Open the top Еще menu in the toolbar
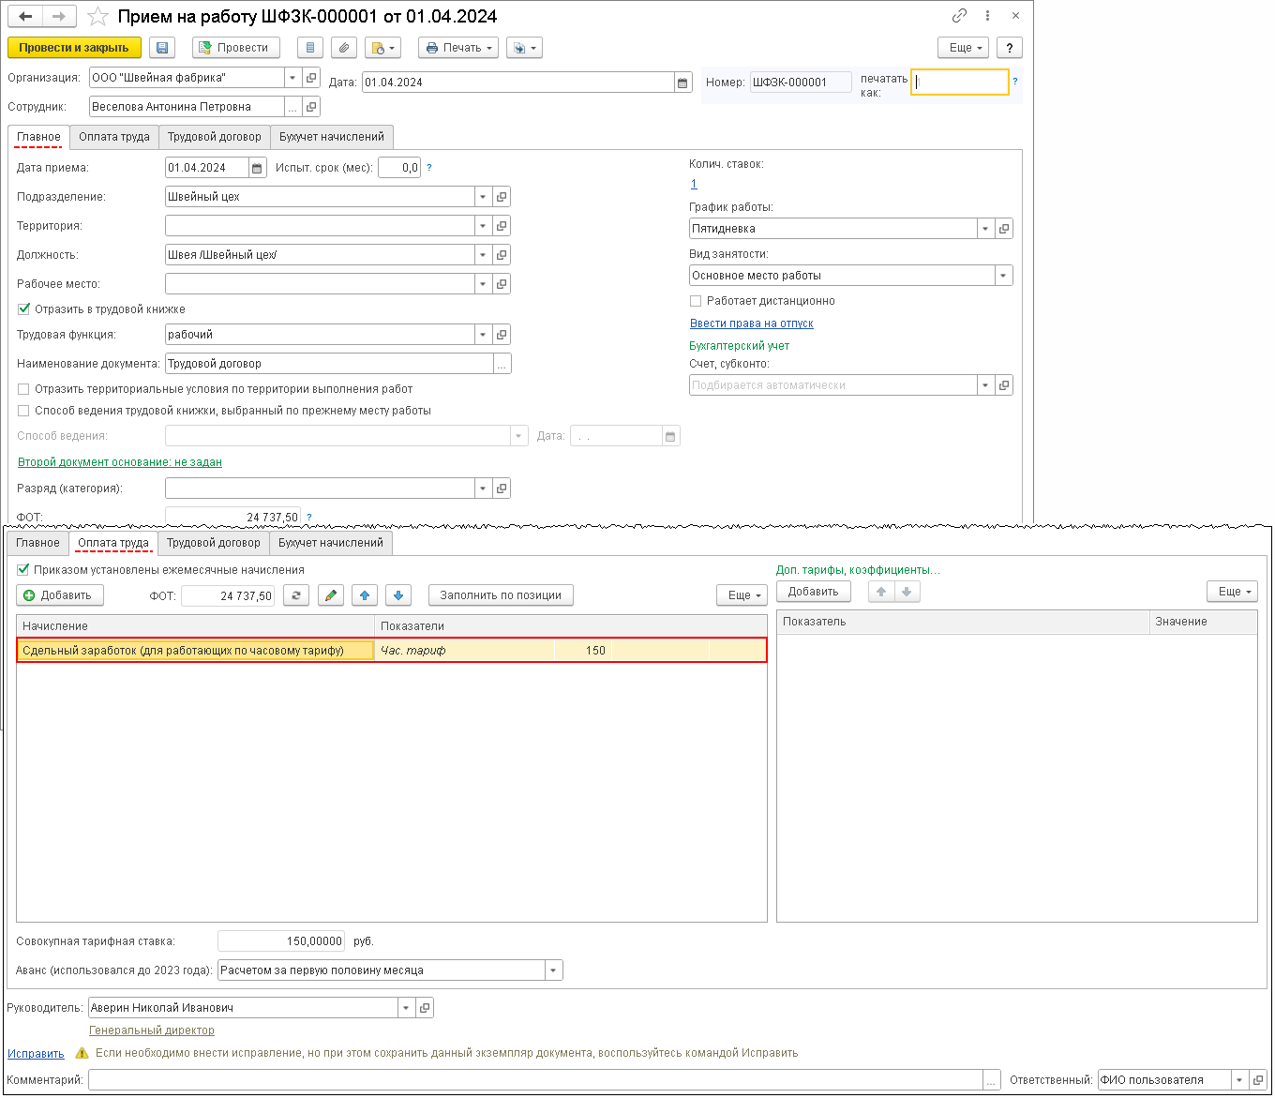Viewport: 1275px width, 1098px height. tap(963, 48)
